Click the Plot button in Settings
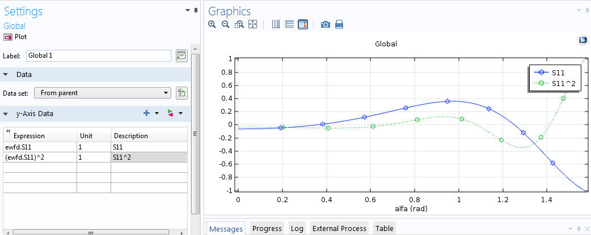Screen dimensions: 591x235 [15, 36]
